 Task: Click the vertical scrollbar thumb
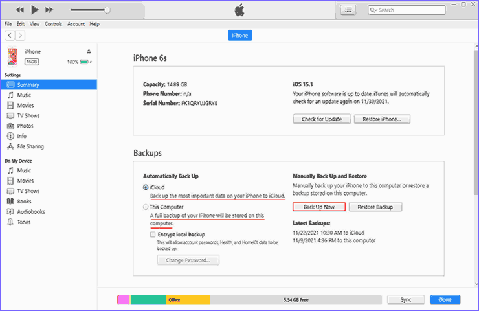[x=476, y=122]
